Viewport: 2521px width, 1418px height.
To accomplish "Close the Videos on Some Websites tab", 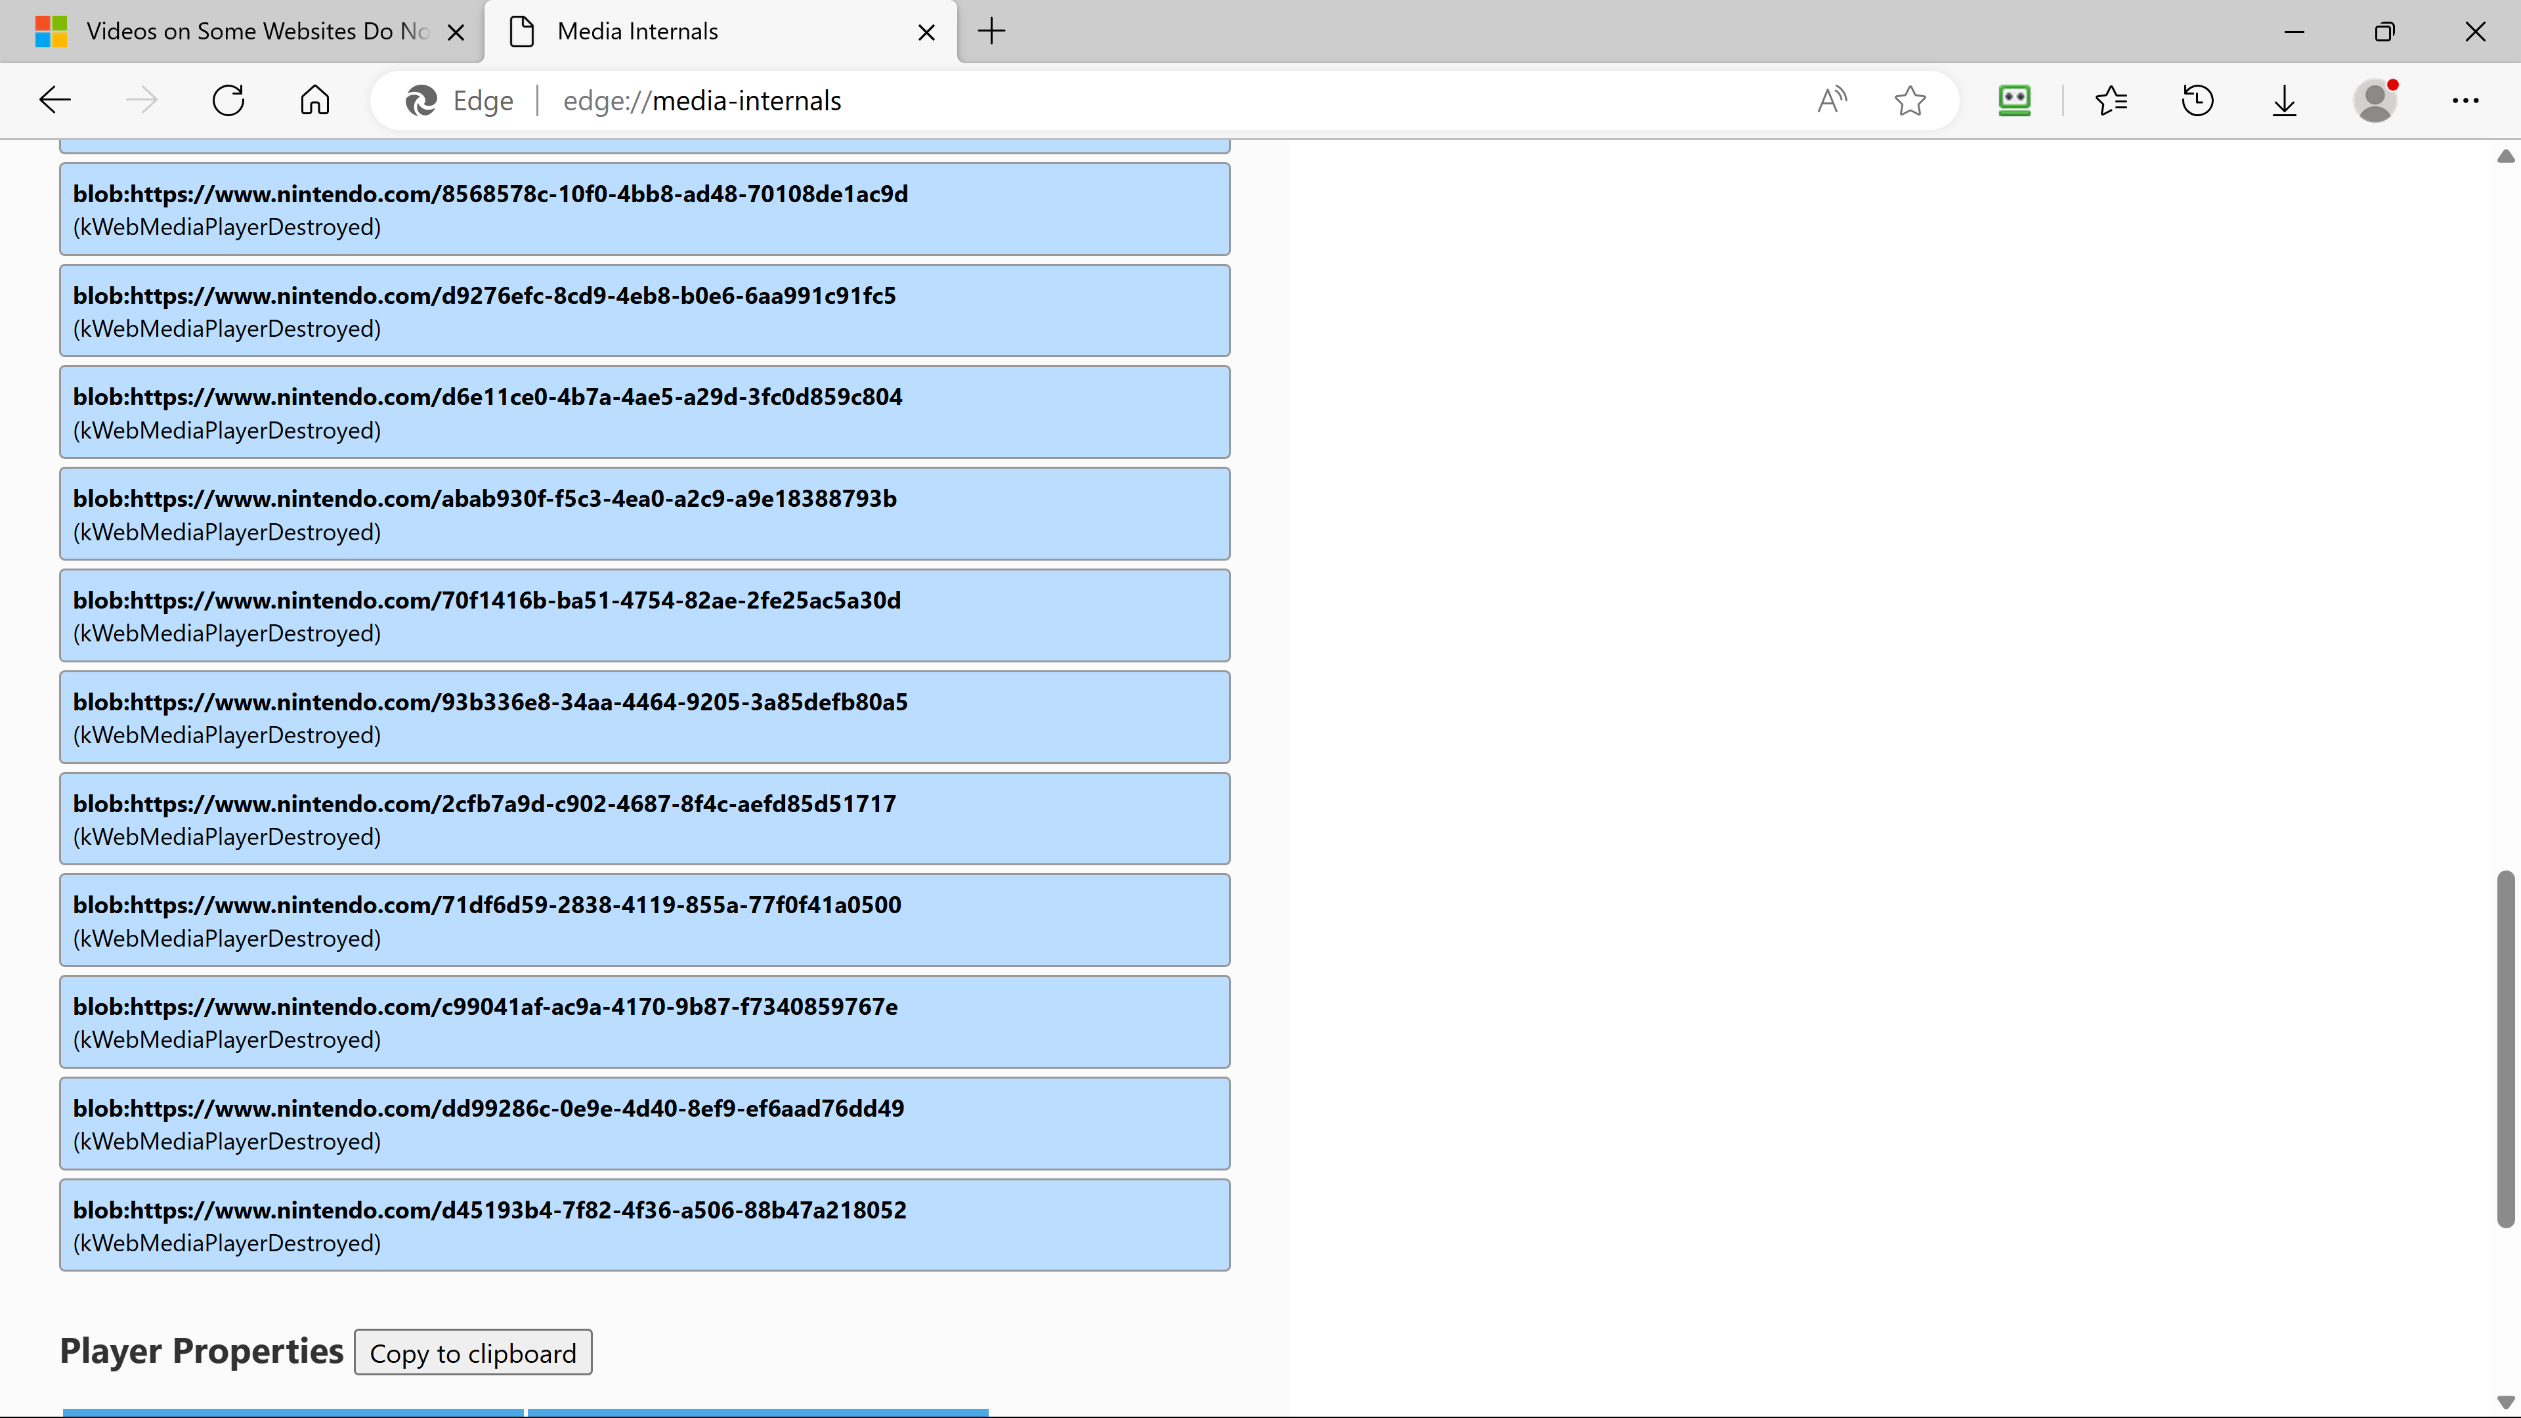I will (x=455, y=32).
